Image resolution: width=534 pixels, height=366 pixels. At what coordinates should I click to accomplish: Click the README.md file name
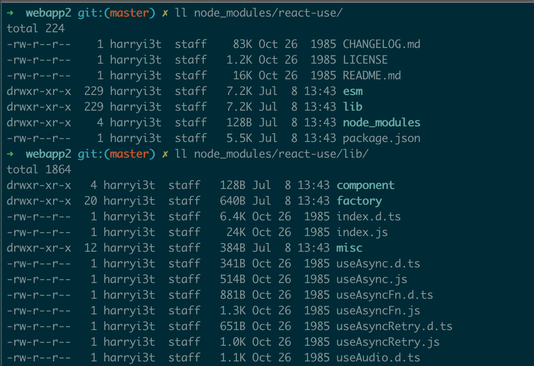pyautogui.click(x=372, y=76)
